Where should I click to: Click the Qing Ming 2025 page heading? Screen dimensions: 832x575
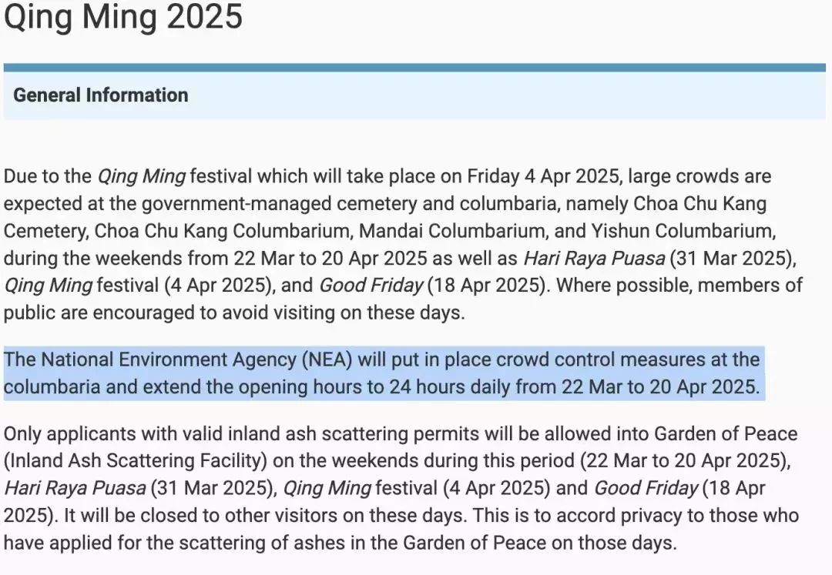click(123, 17)
